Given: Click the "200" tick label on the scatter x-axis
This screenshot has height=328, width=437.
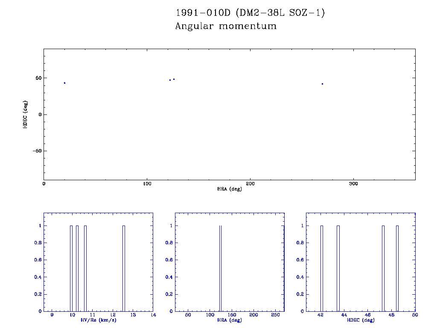Looking at the screenshot, I should 250,184.
